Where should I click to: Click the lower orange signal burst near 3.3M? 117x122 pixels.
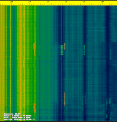tap(34, 108)
